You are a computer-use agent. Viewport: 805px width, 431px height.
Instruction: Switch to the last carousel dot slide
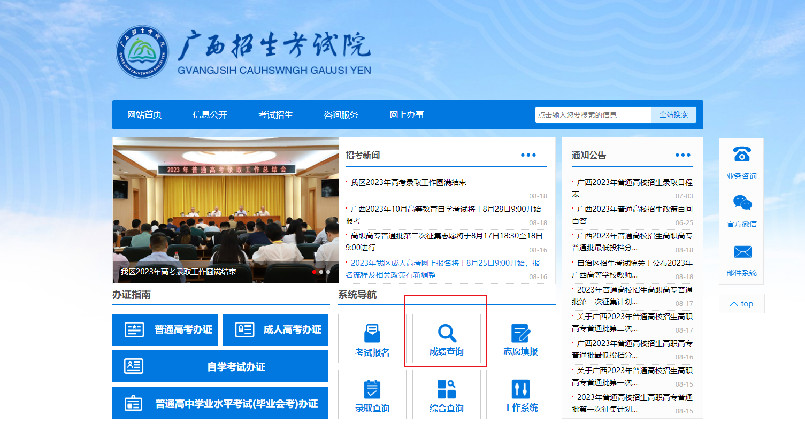coord(328,272)
